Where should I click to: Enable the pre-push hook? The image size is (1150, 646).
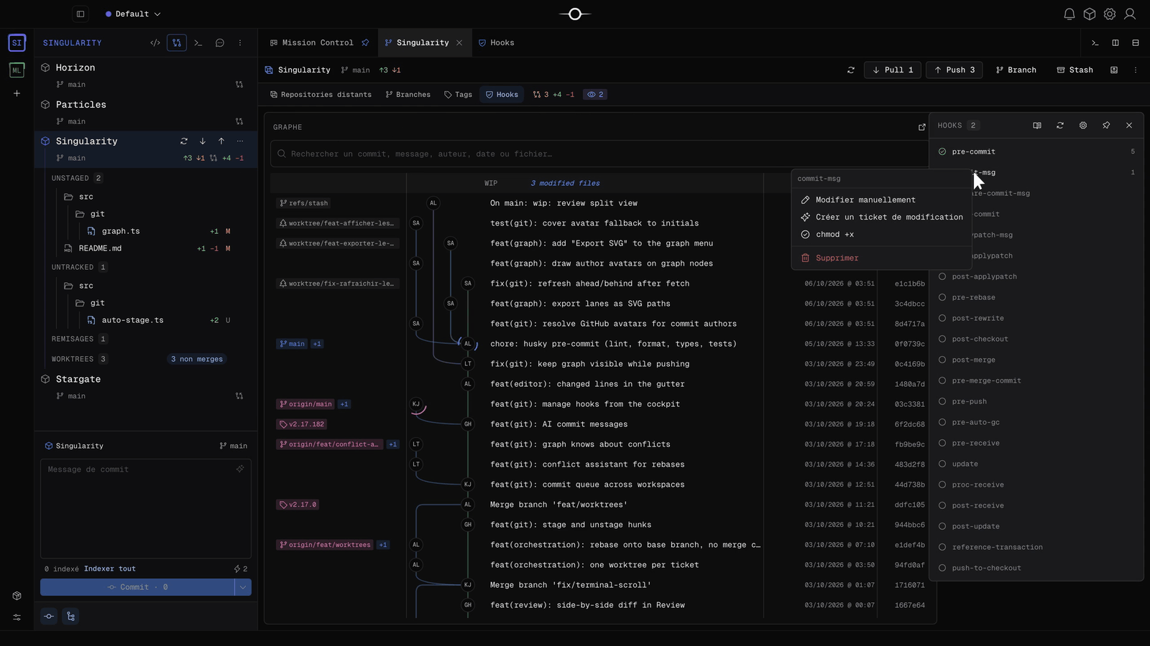point(942,401)
